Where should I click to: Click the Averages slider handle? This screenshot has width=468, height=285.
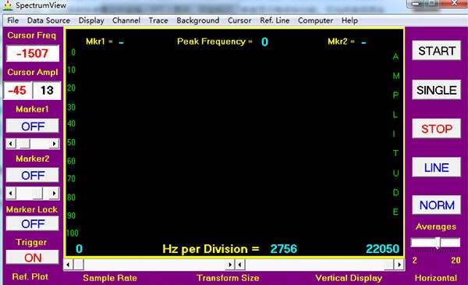point(438,243)
